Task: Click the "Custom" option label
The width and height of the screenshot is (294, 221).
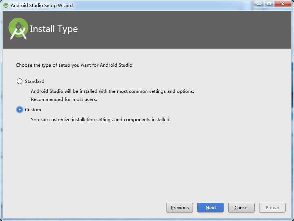Action: (x=33, y=109)
